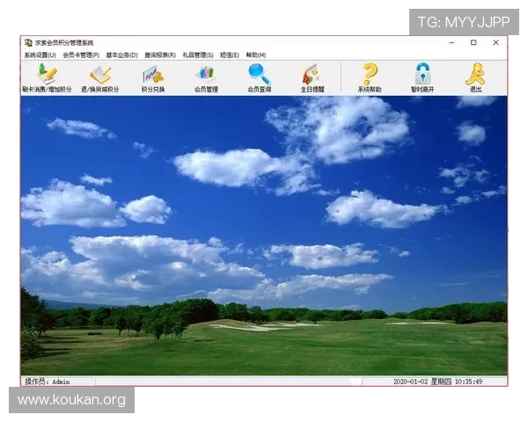Open the 查询报表(R) menu
The image size is (528, 422).
[x=160, y=55]
